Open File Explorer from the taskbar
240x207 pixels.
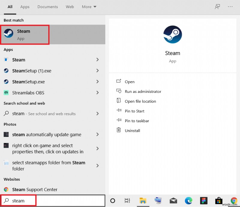point(143,201)
